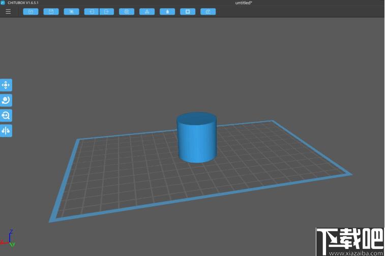385x256 pixels.
Task: Click the XYZ axis orientation gizmo
Action: [x=8, y=238]
